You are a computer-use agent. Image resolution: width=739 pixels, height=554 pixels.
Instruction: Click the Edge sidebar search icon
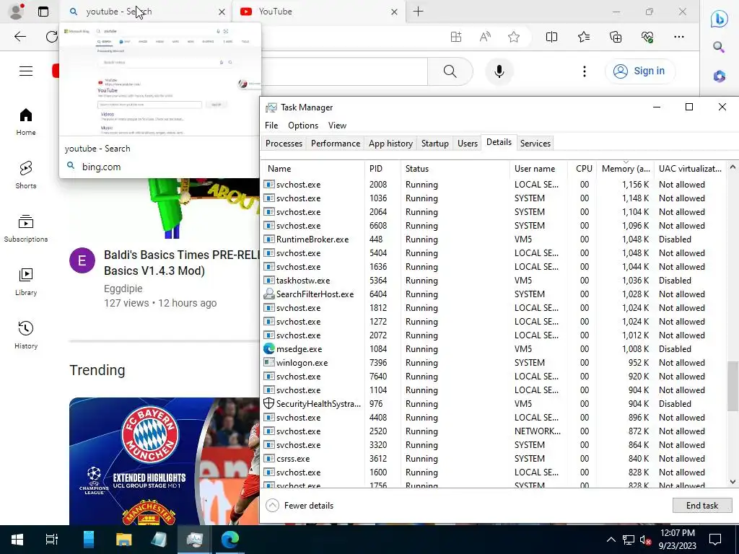(x=719, y=47)
